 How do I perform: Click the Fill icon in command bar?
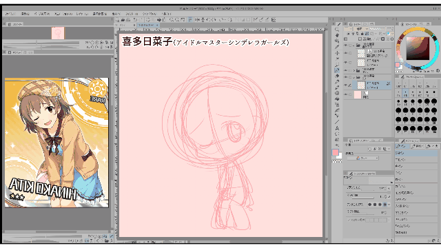point(159,20)
